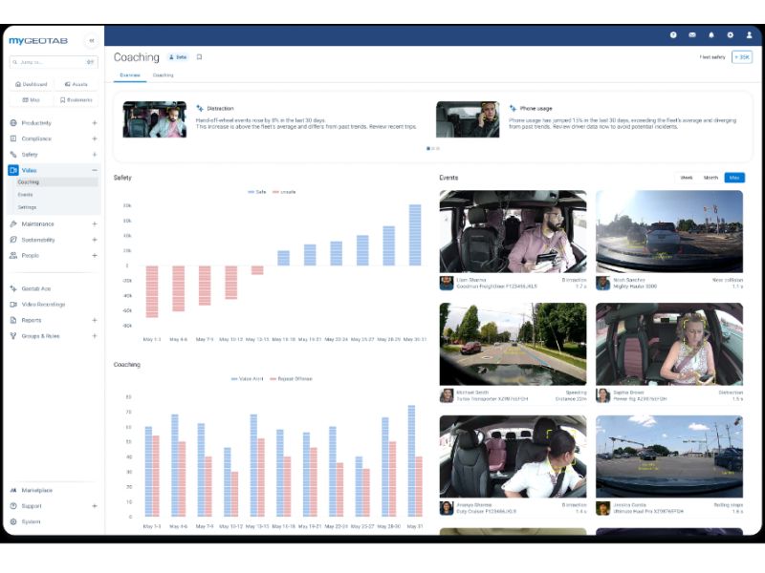Open the notifications bell icon
This screenshot has width=765, height=573.
pos(711,35)
